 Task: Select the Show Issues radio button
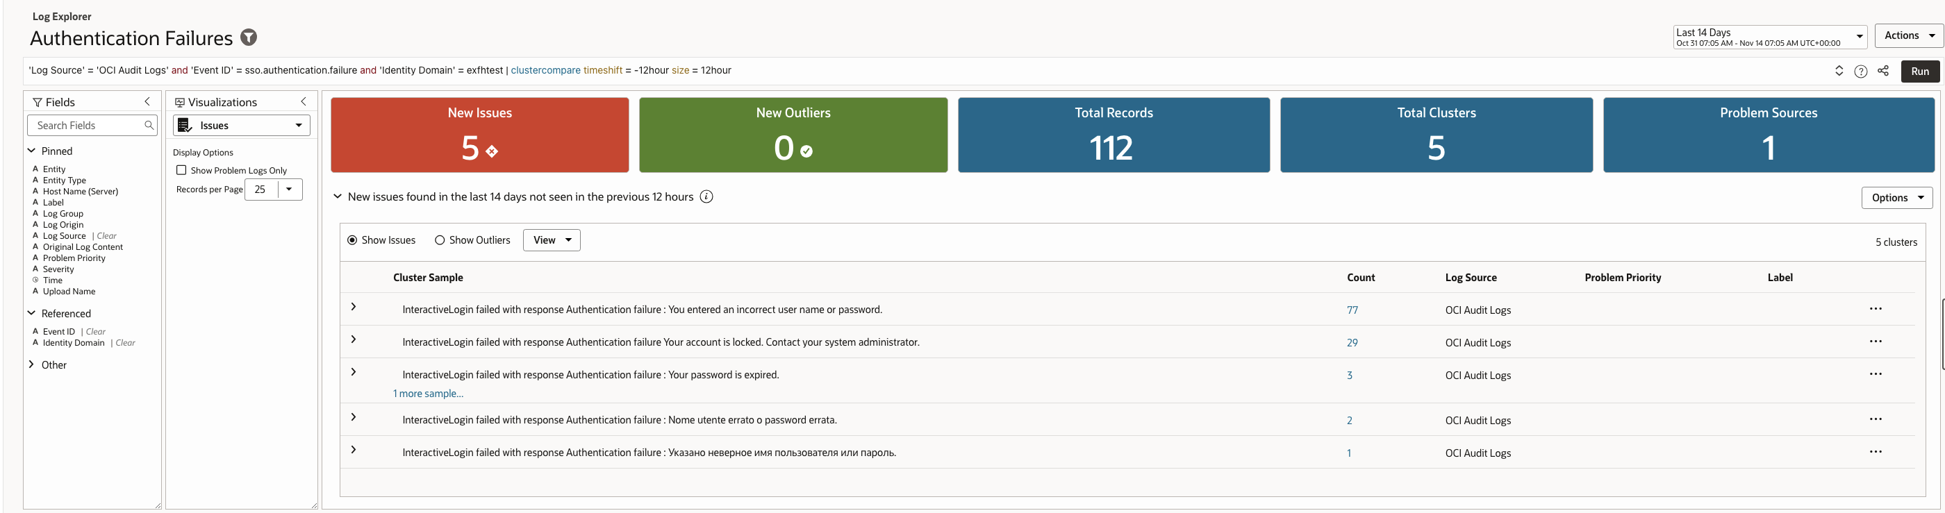coord(352,241)
